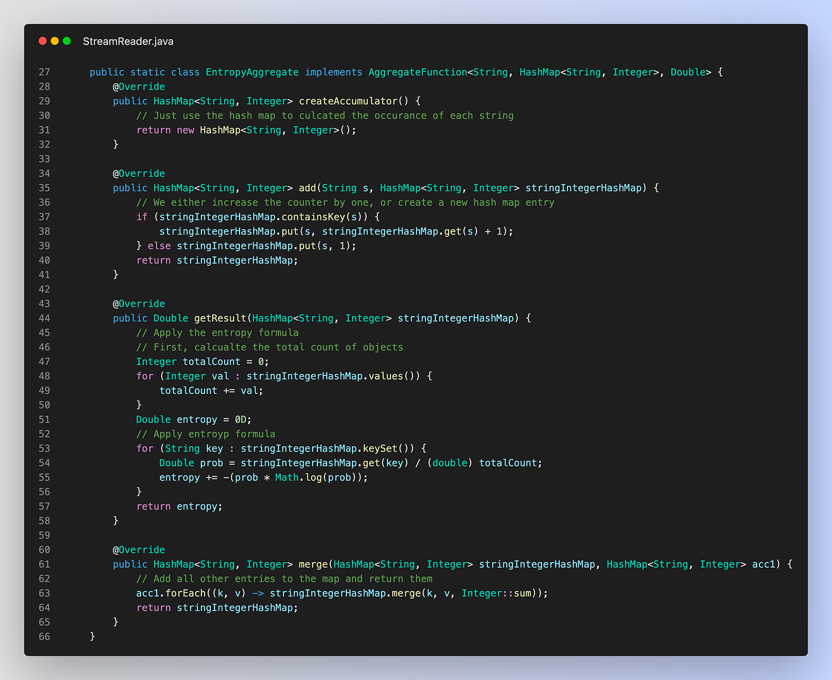Click the merge method name on line 61

click(x=313, y=564)
